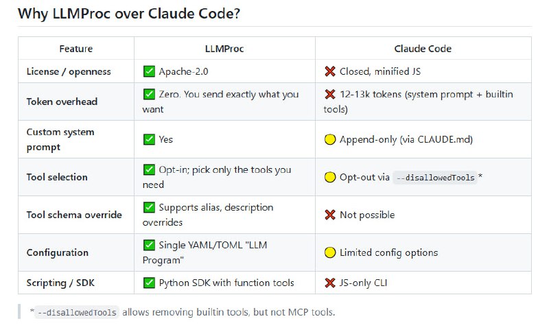Select the red X next to "Not possible"
Image resolution: width=549 pixels, height=332 pixels.
(x=330, y=215)
